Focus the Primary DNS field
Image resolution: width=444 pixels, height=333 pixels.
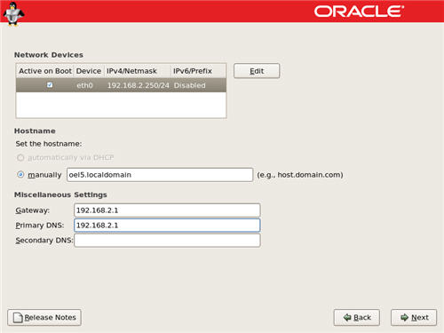167,226
